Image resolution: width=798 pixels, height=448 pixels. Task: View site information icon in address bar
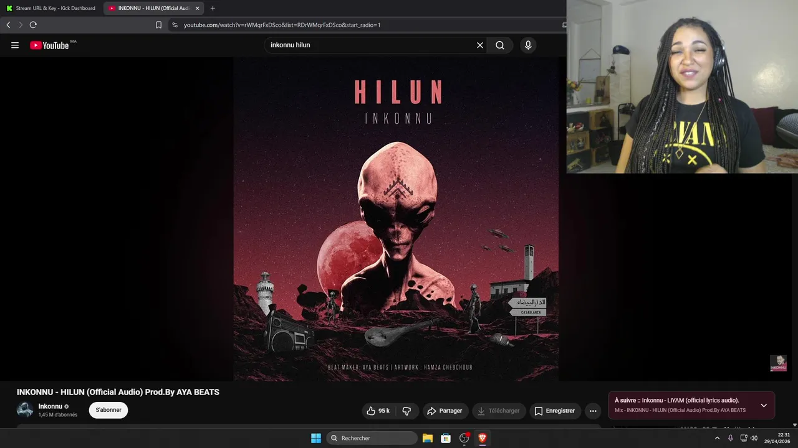175,25
